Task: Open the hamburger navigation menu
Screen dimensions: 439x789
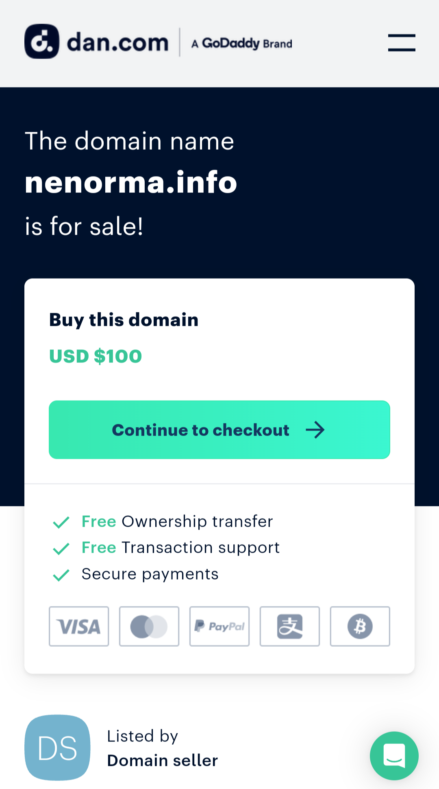Action: coord(401,43)
